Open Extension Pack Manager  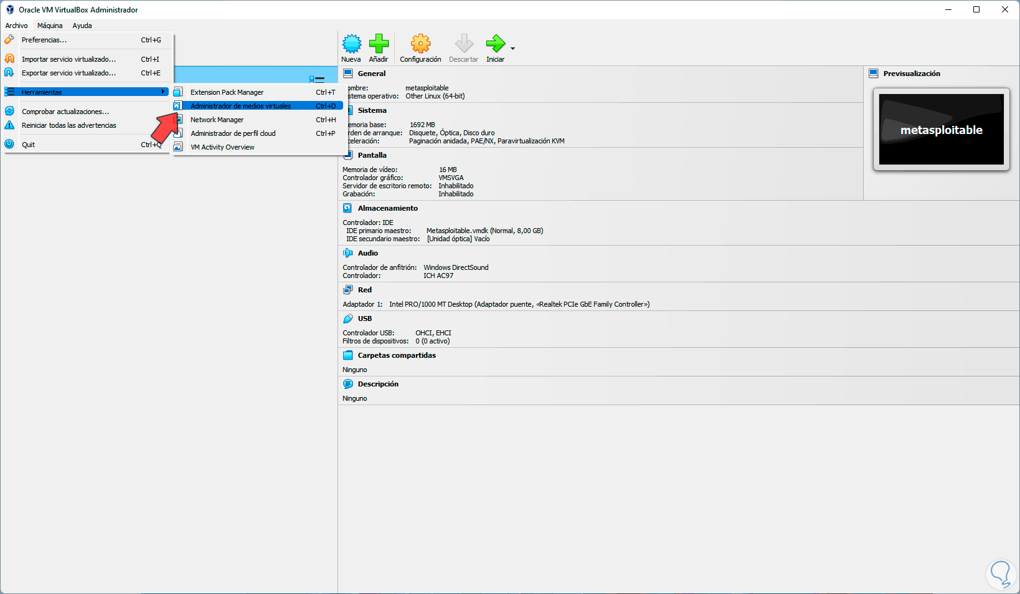pos(258,92)
